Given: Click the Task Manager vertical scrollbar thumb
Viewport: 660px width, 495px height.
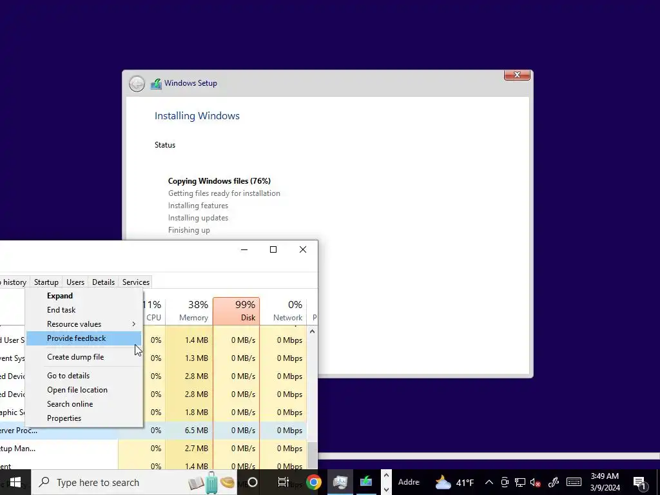Looking at the screenshot, I should tap(313, 454).
